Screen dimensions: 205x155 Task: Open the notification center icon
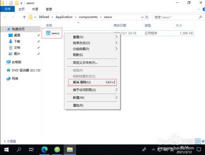pos(199,150)
